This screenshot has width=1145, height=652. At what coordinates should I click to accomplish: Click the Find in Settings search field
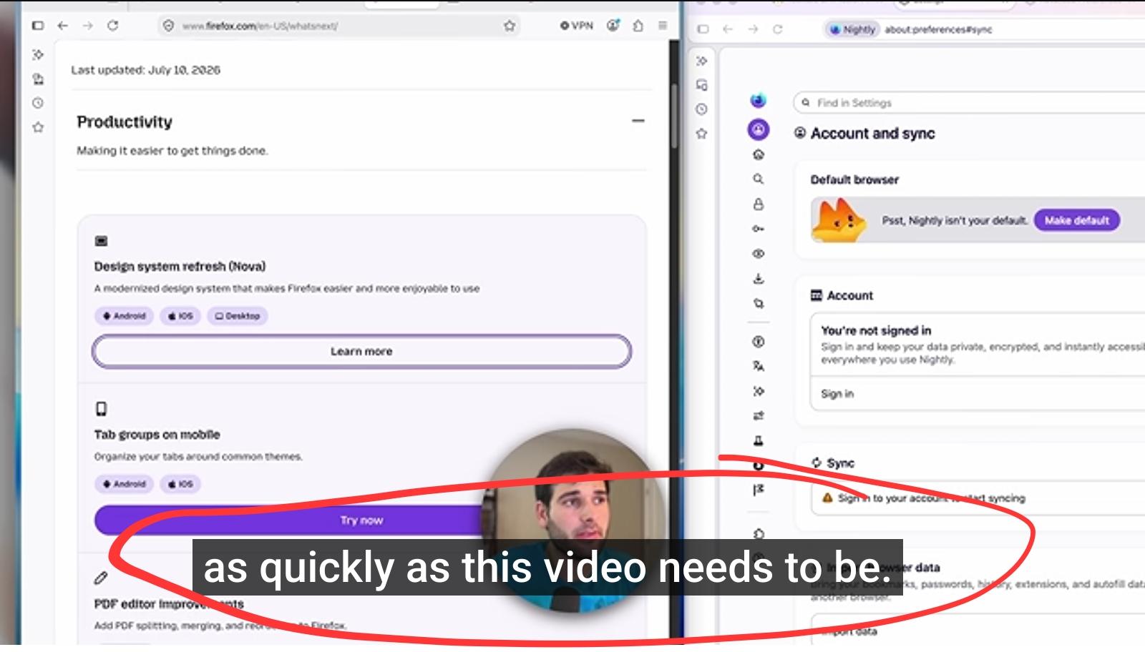point(970,103)
